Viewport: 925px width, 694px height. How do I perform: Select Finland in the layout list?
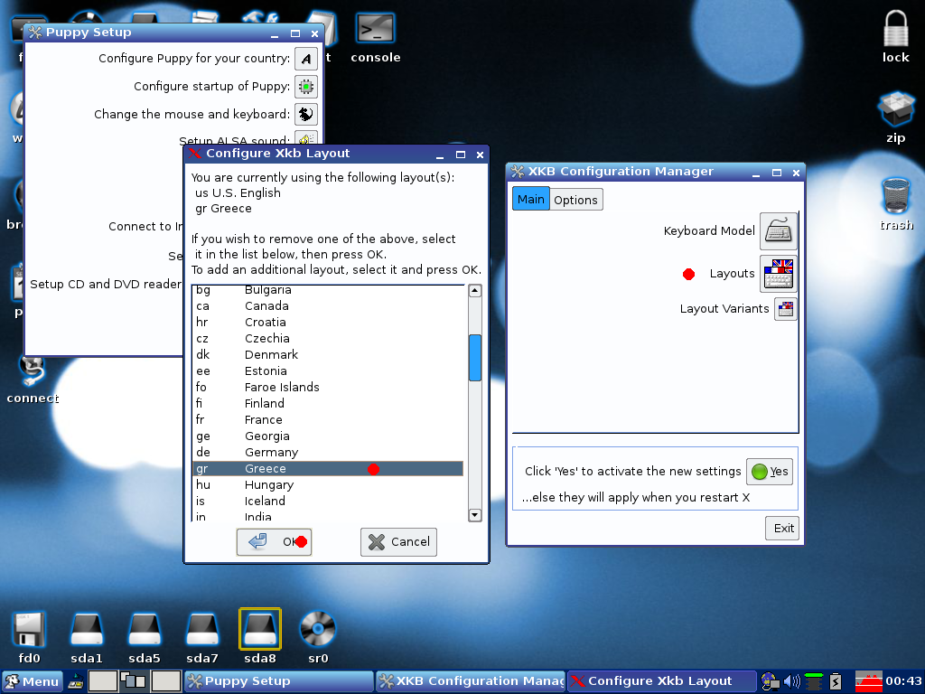pyautogui.click(x=328, y=404)
